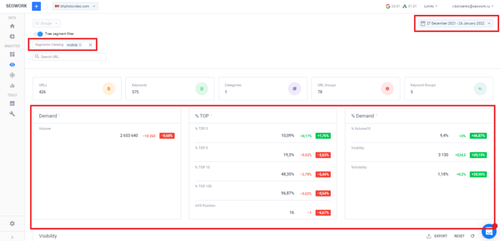This screenshot has width=501, height=241.
Task: Click the Volume value 2 653 640
Action: click(129, 136)
